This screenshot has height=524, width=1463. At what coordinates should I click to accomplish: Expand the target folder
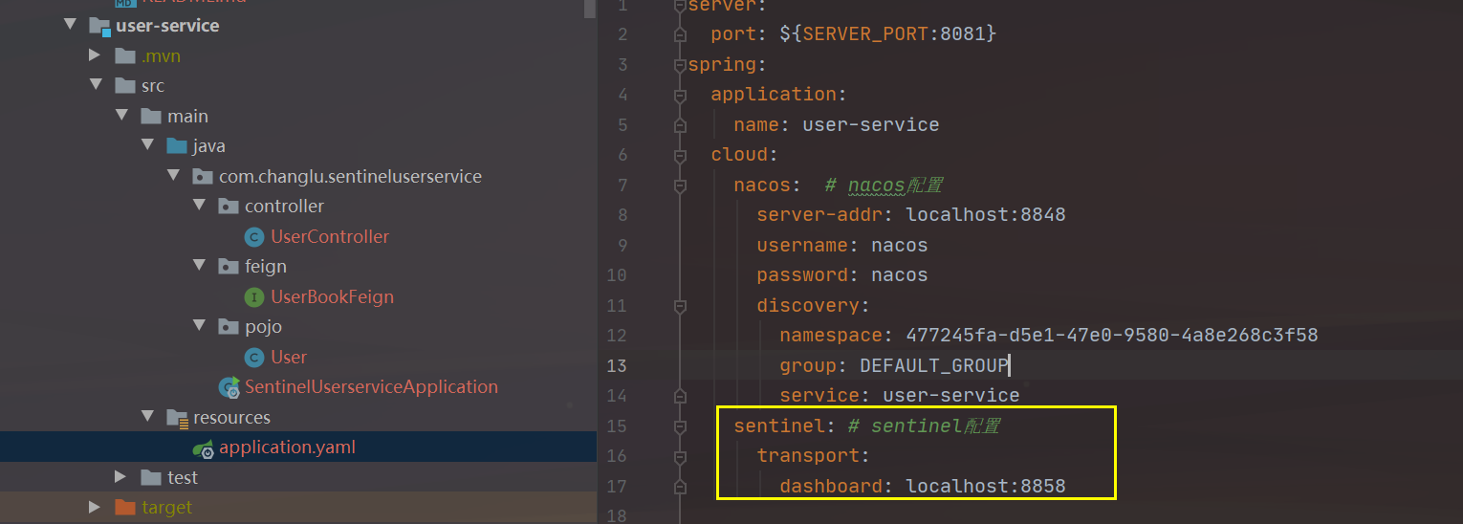click(95, 507)
